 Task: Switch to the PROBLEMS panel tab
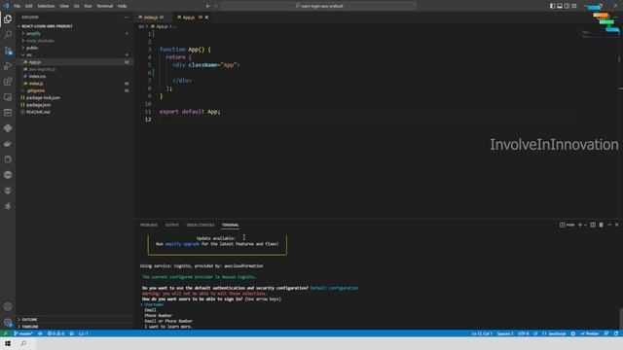coord(149,225)
